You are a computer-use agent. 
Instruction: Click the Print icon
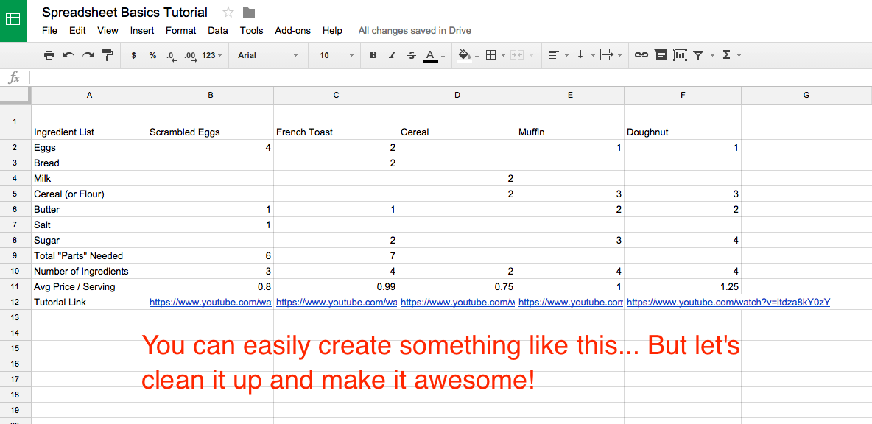tap(49, 54)
